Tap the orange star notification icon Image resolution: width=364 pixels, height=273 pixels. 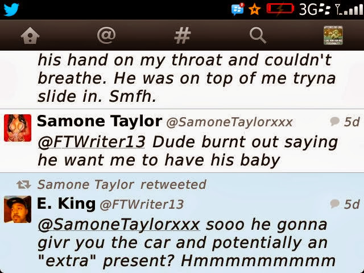[254, 10]
